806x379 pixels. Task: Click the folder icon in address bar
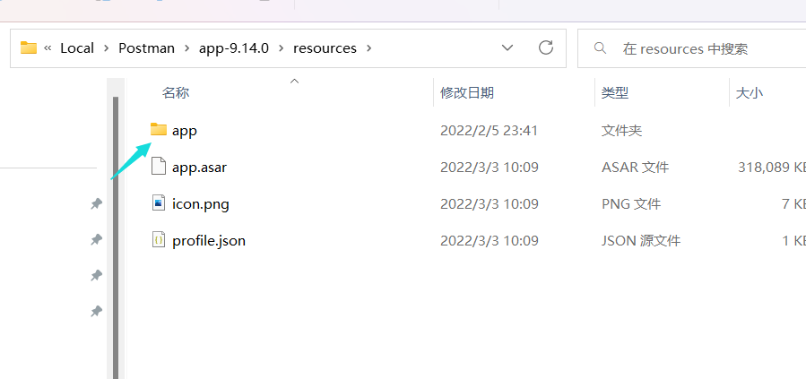(x=29, y=47)
